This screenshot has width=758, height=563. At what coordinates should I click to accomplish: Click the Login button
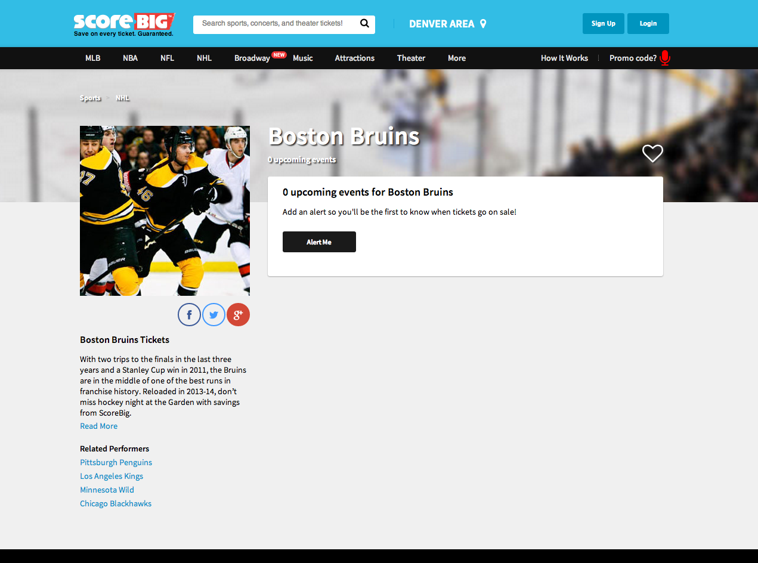click(648, 24)
